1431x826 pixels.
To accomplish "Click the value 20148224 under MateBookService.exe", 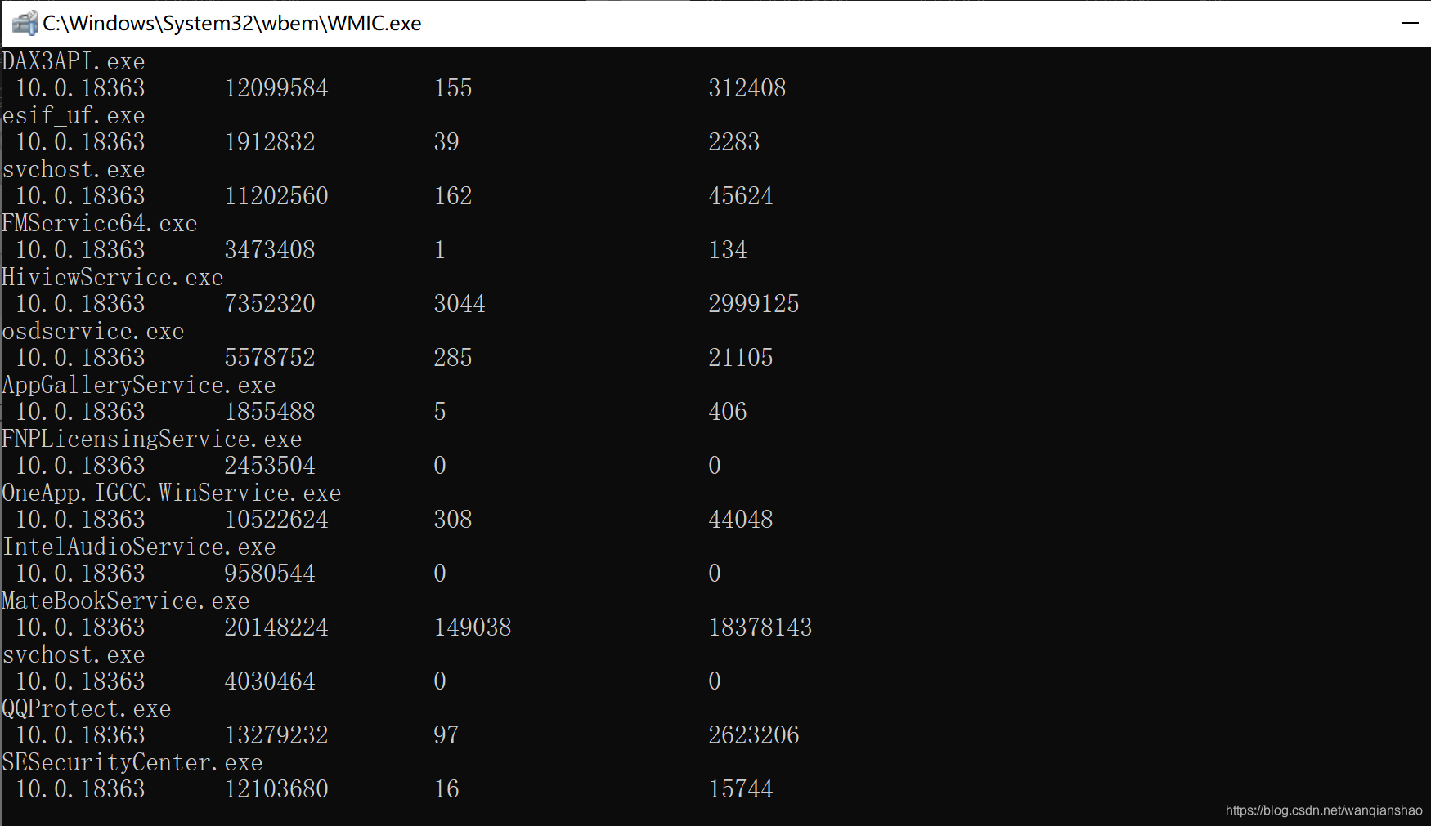I will [276, 627].
